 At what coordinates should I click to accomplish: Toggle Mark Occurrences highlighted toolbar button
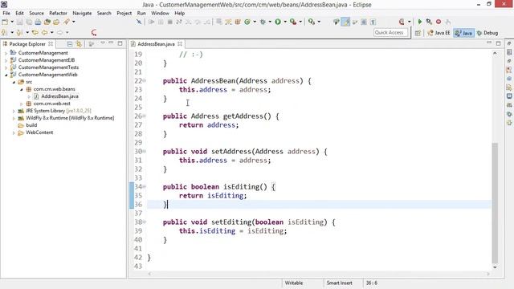[345, 22]
